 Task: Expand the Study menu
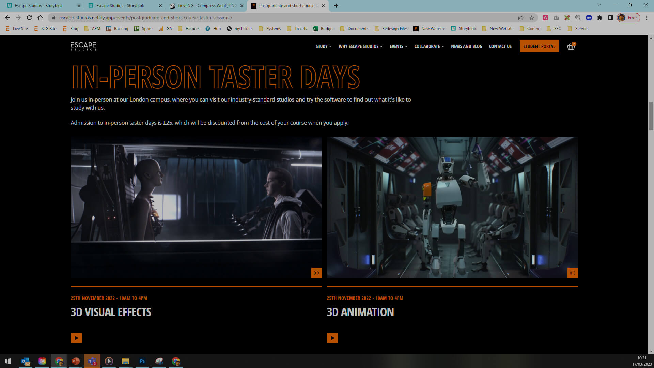click(324, 46)
